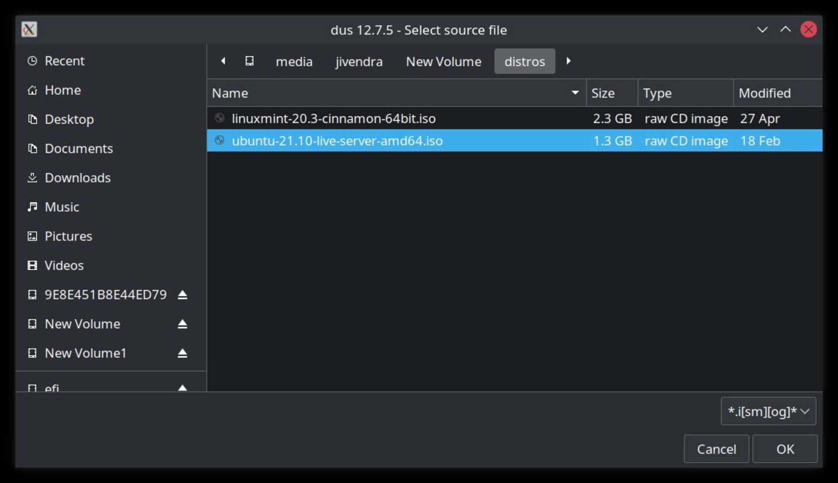Eject the New Volume drive
Screen dimensions: 838x483
click(x=182, y=324)
